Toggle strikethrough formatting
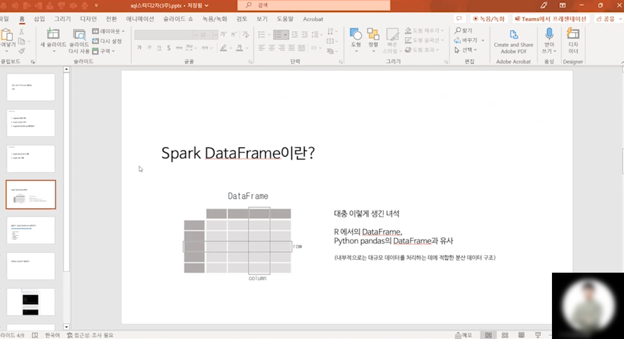This screenshot has height=339, width=624. point(179,48)
